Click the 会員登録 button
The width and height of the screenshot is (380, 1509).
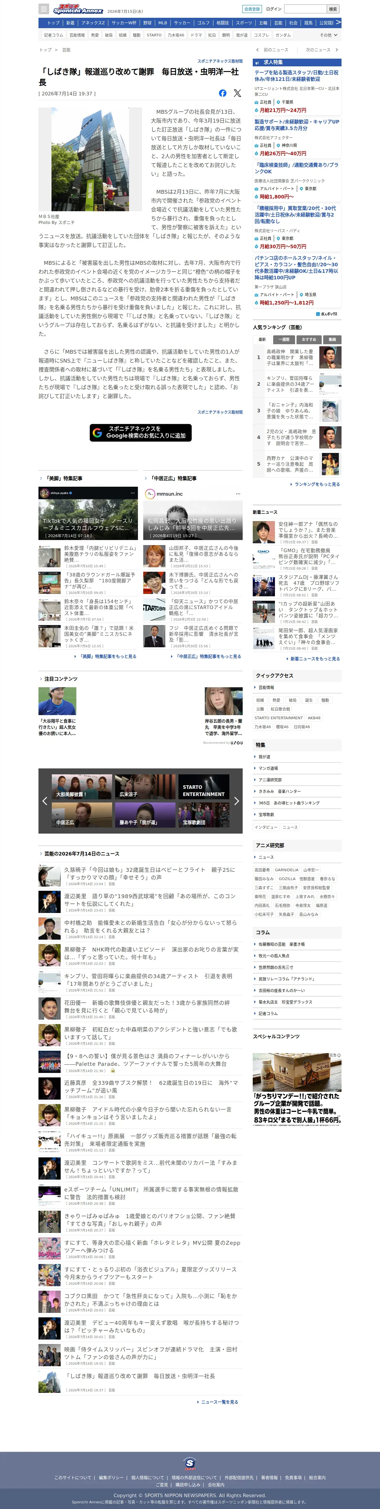tap(252, 9)
